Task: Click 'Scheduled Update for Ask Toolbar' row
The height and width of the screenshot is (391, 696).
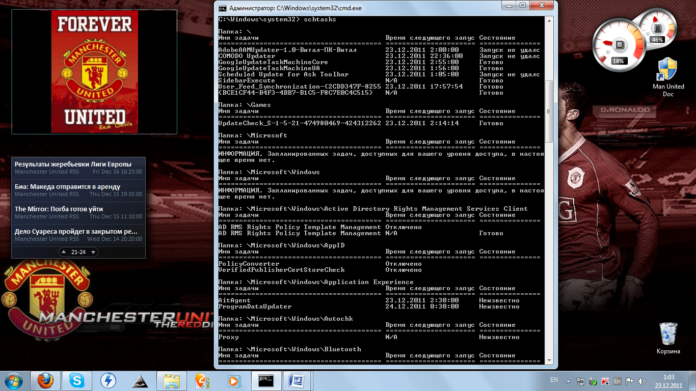Action: tap(379, 74)
